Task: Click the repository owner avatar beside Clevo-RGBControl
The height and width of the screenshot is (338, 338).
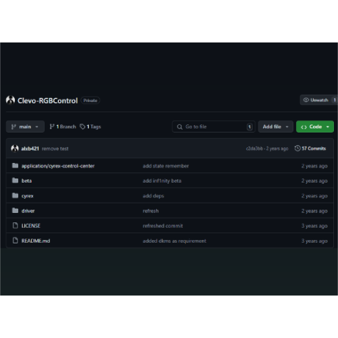Action: 10,100
